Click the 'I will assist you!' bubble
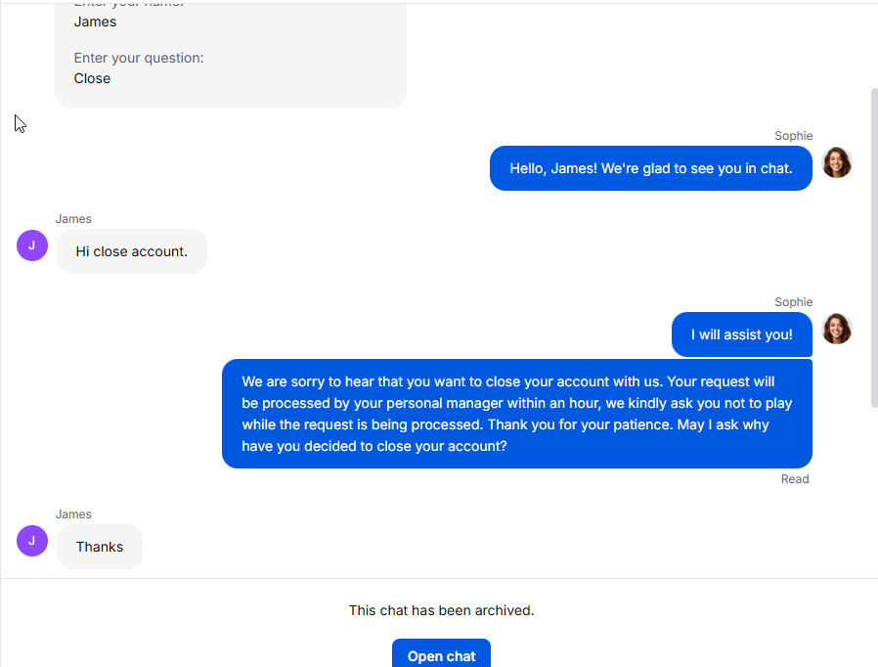 tap(741, 334)
